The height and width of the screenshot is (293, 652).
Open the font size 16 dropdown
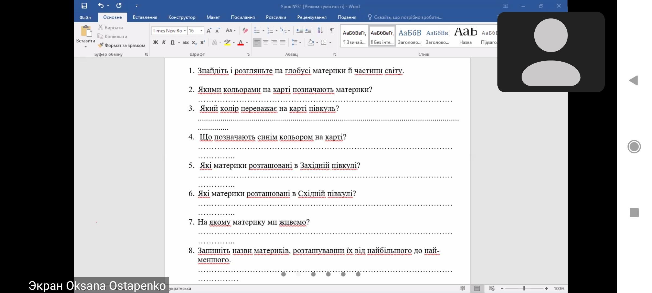pyautogui.click(x=201, y=31)
